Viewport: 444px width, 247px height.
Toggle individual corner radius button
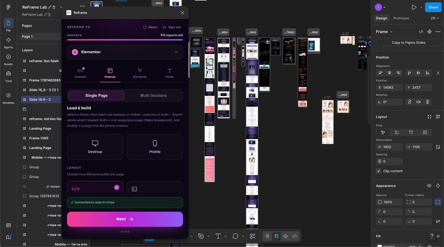coord(438,202)
